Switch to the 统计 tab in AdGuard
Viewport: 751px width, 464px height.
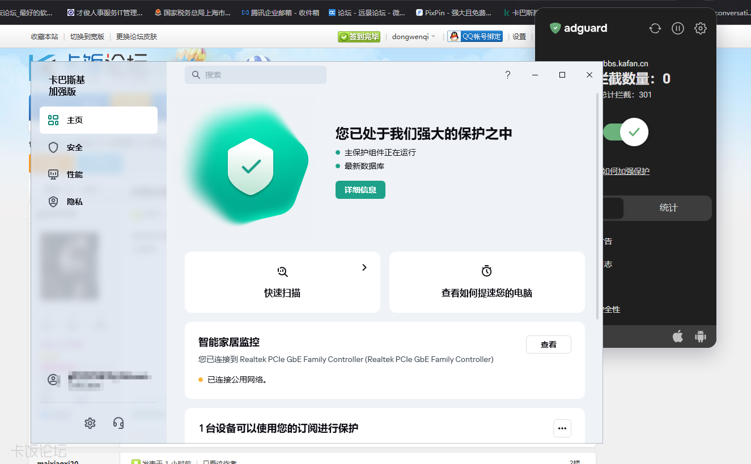668,208
